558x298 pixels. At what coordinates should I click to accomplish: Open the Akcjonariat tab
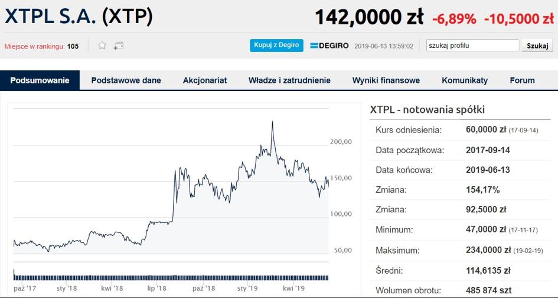(205, 80)
